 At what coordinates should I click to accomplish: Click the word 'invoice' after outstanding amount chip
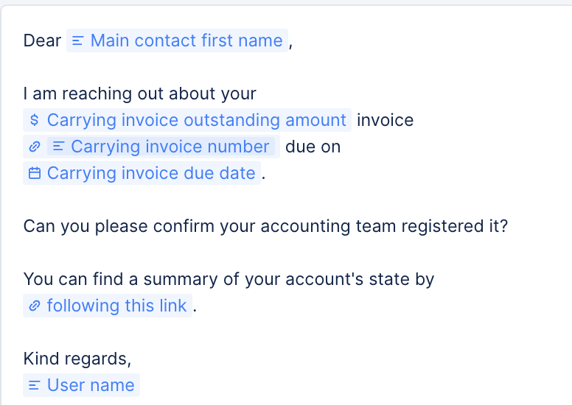tap(385, 121)
